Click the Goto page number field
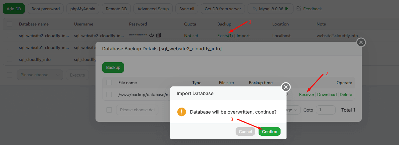The image size is (399, 145). coord(325,110)
